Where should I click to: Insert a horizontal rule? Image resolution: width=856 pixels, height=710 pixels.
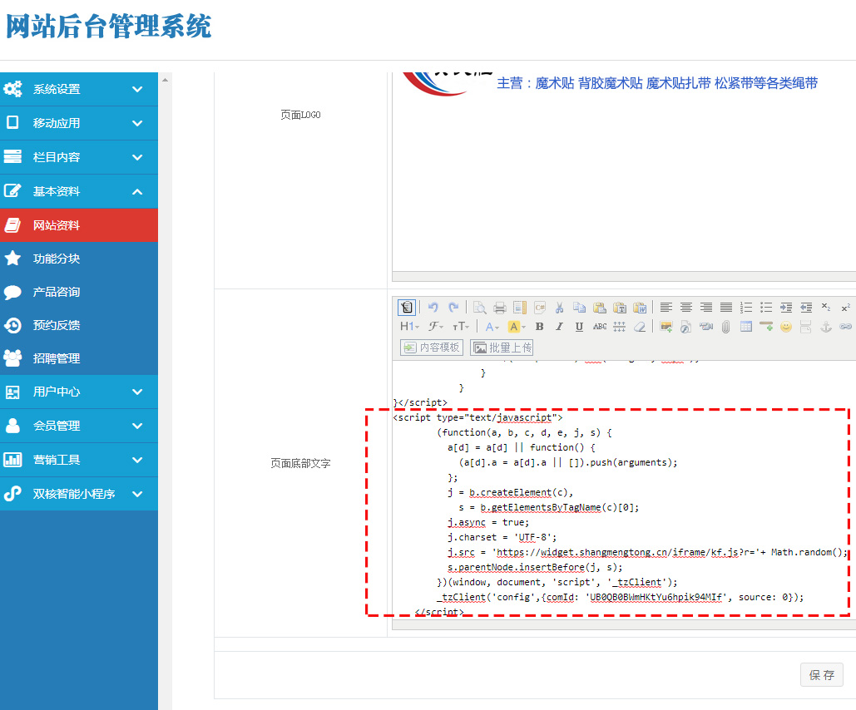[766, 327]
